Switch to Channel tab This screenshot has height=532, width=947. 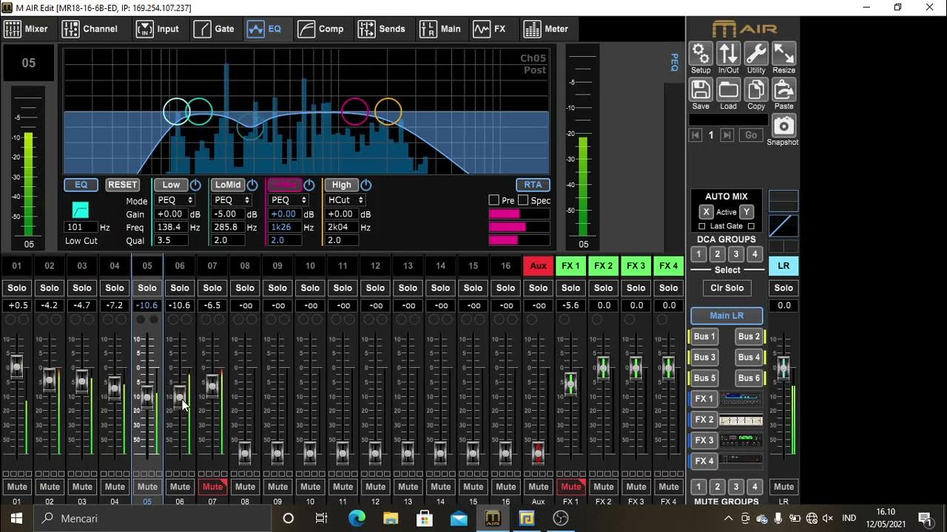point(90,29)
